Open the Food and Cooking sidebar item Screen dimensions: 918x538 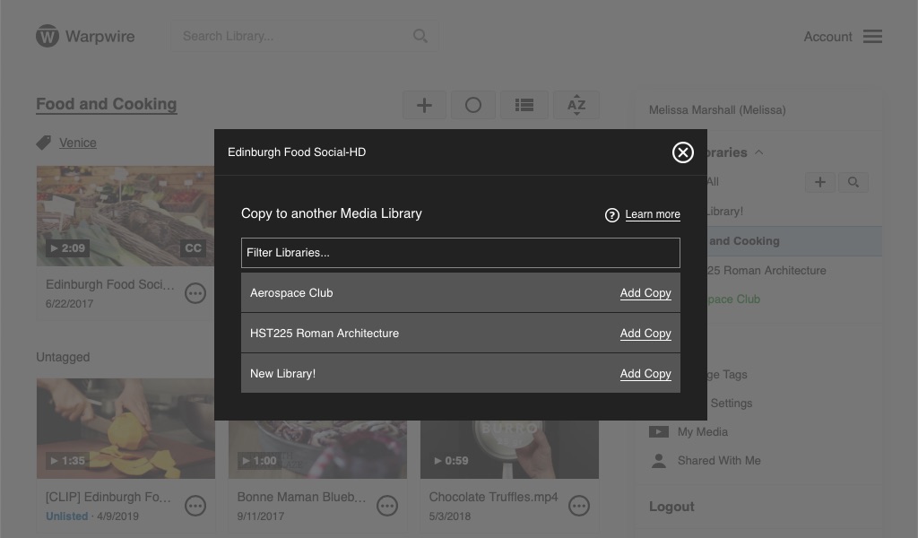[x=794, y=241]
